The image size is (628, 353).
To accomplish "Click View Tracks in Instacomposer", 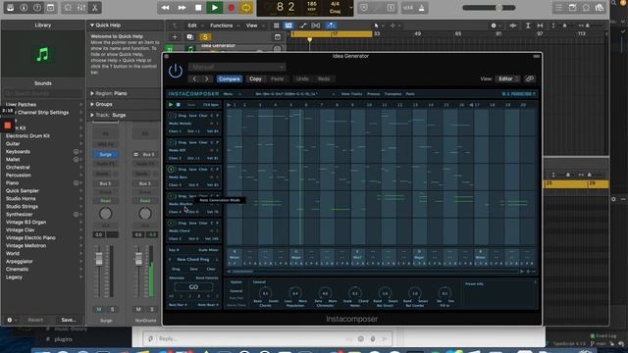I will pyautogui.click(x=351, y=94).
